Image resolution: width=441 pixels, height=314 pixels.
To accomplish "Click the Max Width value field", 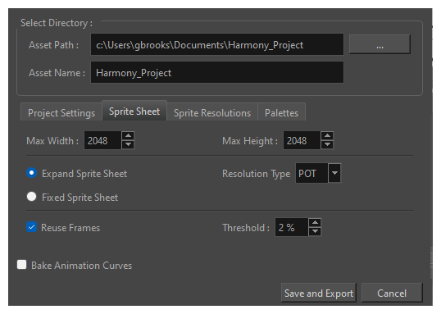I will click(x=102, y=140).
